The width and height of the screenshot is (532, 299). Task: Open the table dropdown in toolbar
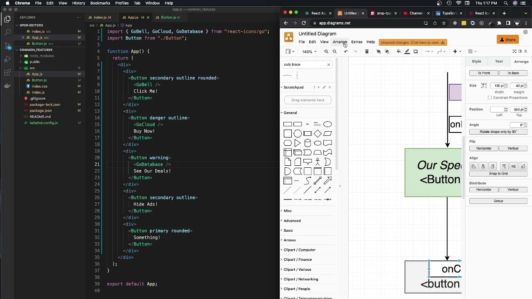click(x=472, y=51)
